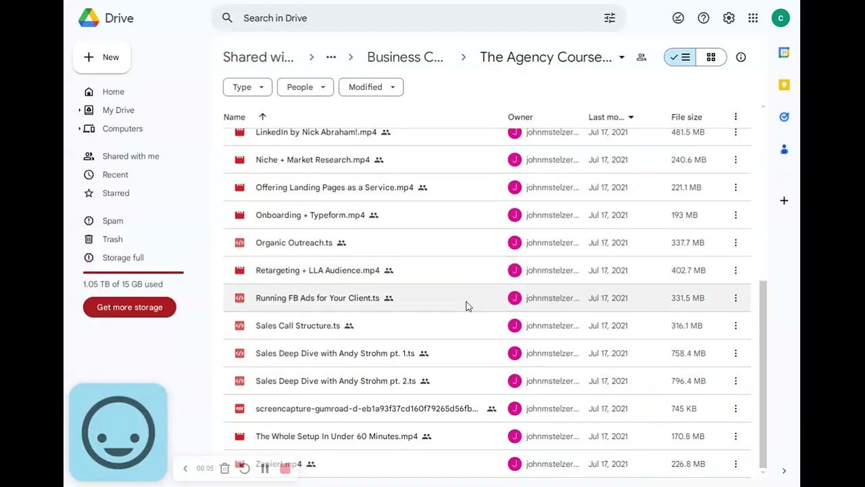Open the People filter dropdown
The image size is (865, 487).
tap(305, 87)
